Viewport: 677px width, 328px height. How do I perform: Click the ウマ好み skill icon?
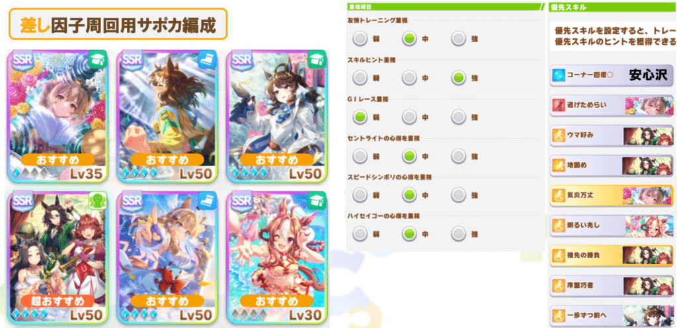559,135
